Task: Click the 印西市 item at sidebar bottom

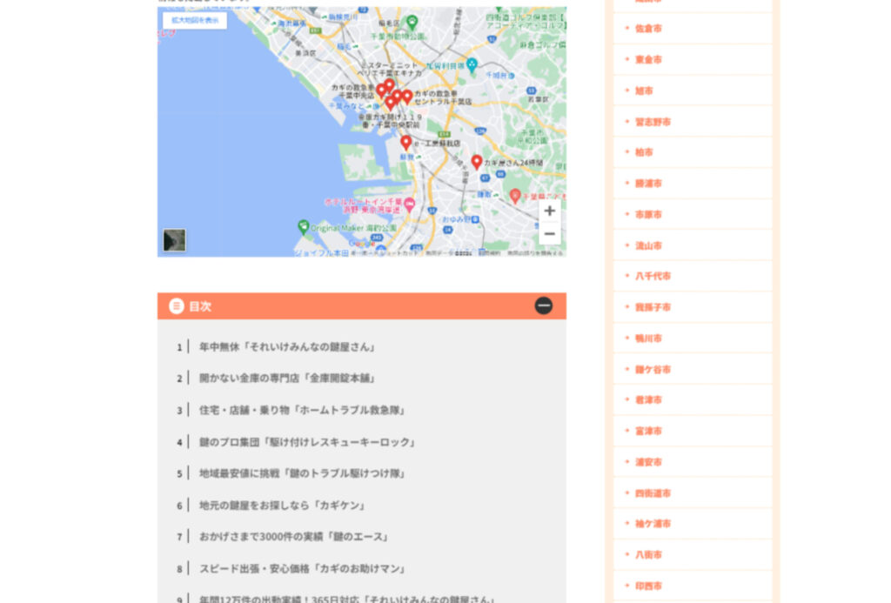Action: tap(648, 586)
